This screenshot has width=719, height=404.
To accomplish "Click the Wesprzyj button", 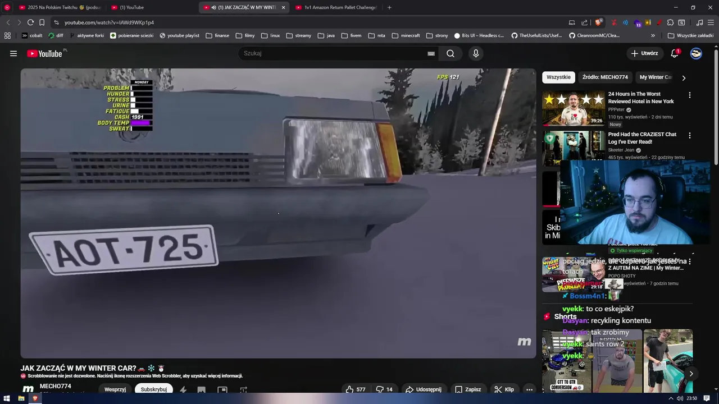I will 115,389.
